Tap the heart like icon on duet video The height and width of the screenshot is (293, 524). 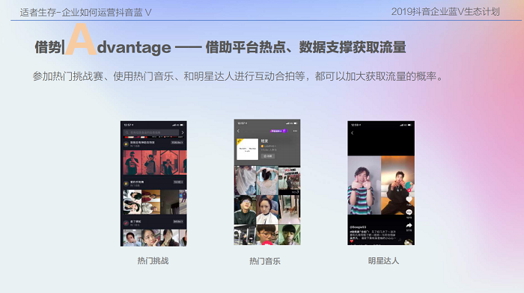(409, 200)
